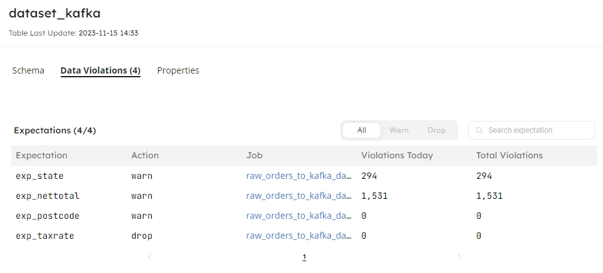This screenshot has height=273, width=603.
Task: Select the All filter toggle
Action: pyautogui.click(x=362, y=130)
